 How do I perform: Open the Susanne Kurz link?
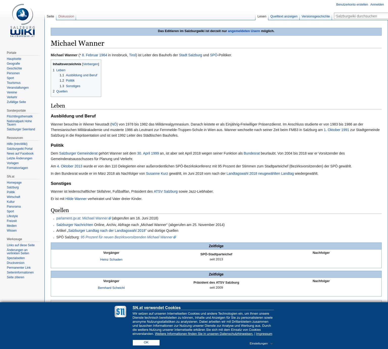[x=157, y=173]
